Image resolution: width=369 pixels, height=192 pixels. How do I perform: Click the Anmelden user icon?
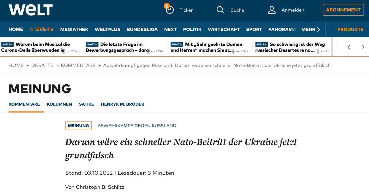click(272, 10)
